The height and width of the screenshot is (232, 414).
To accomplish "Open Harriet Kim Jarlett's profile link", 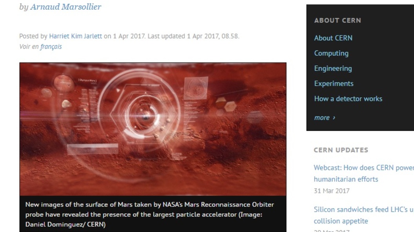I will [76, 36].
